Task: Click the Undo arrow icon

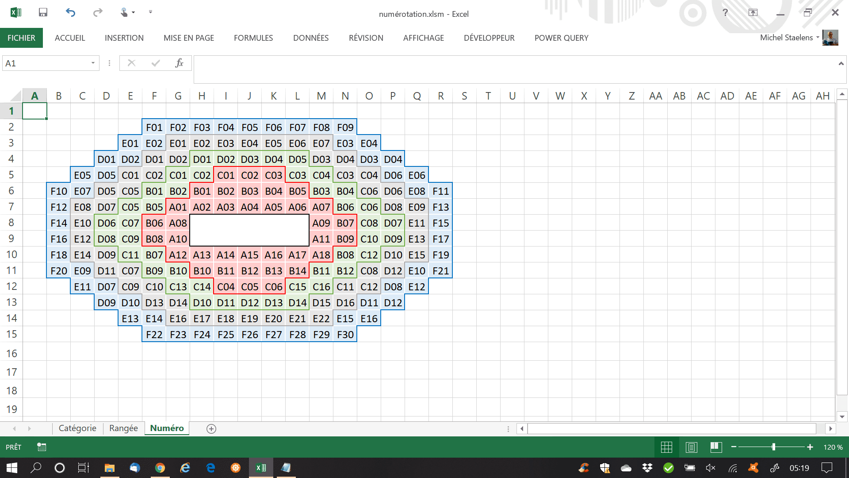Action: 70,12
